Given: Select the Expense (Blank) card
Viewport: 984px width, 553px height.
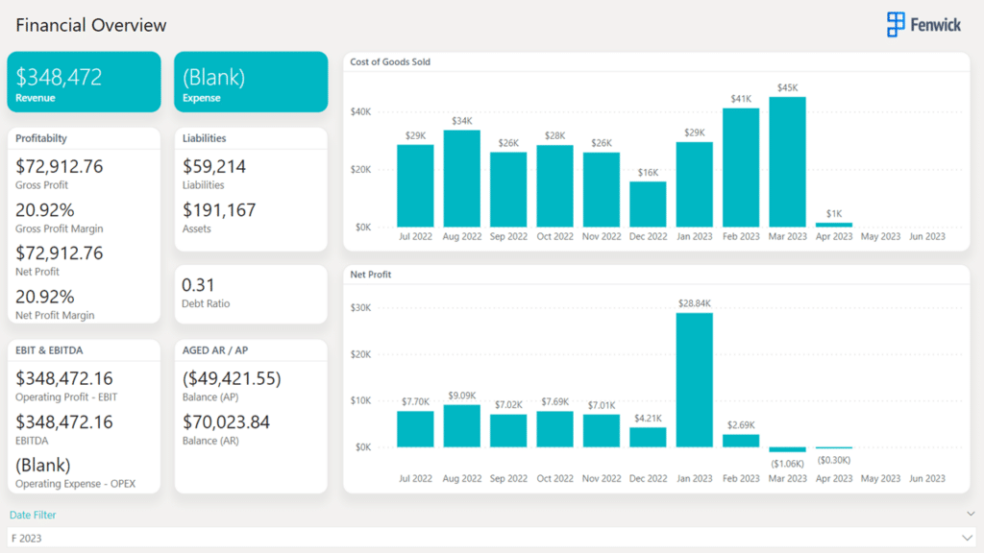Looking at the screenshot, I should pyautogui.click(x=251, y=83).
